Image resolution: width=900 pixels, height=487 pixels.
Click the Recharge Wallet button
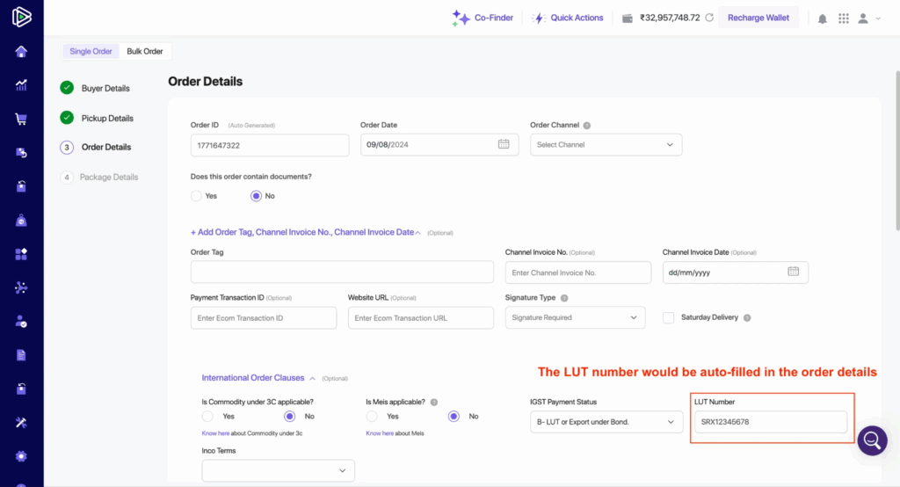click(758, 18)
